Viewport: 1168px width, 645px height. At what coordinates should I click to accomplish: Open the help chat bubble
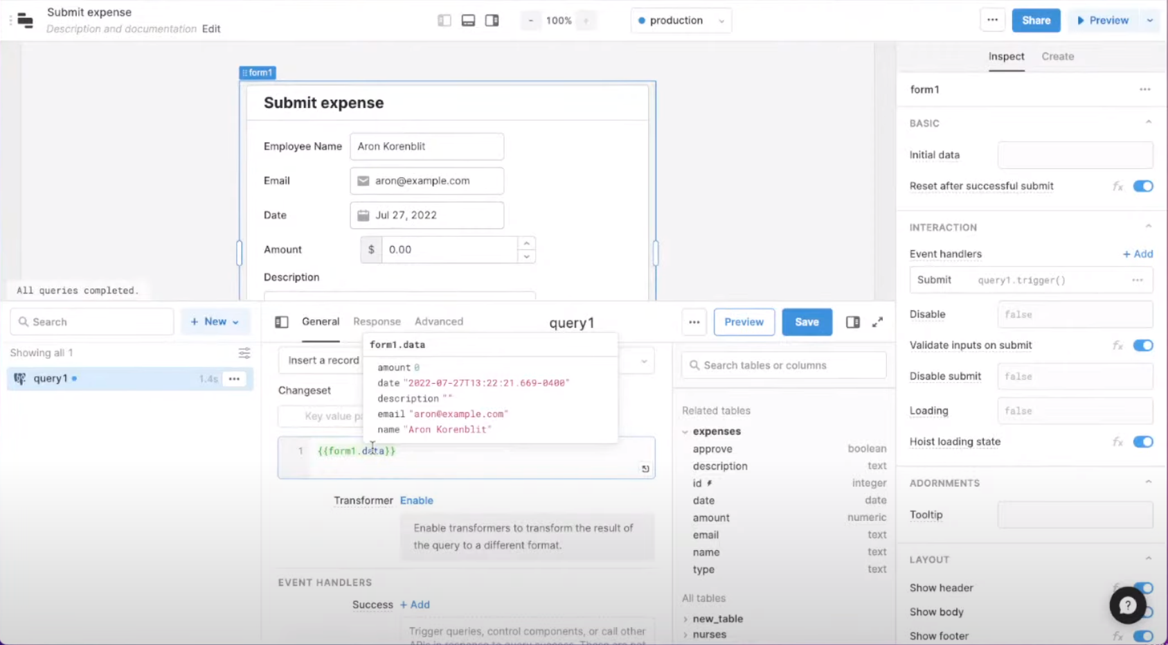[1129, 606]
